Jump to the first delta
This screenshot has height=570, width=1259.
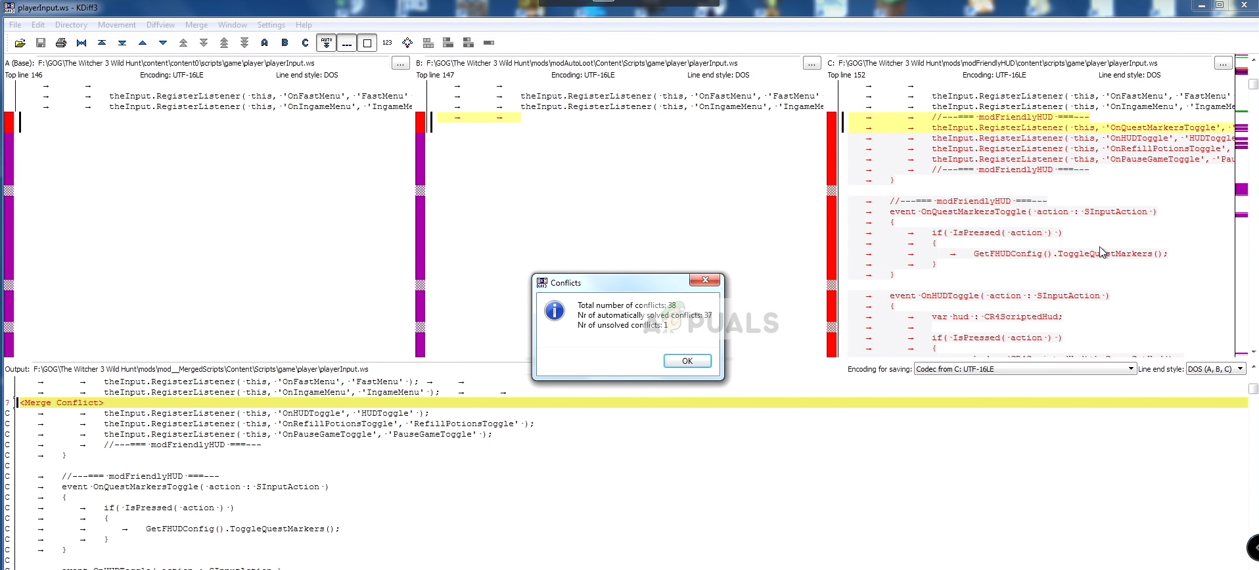(102, 43)
